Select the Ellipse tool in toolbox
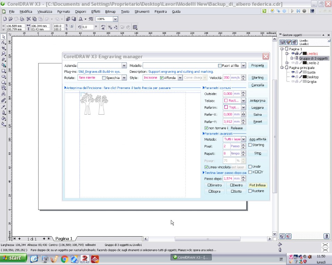This screenshot has width=332, height=265. [x=3, y=77]
